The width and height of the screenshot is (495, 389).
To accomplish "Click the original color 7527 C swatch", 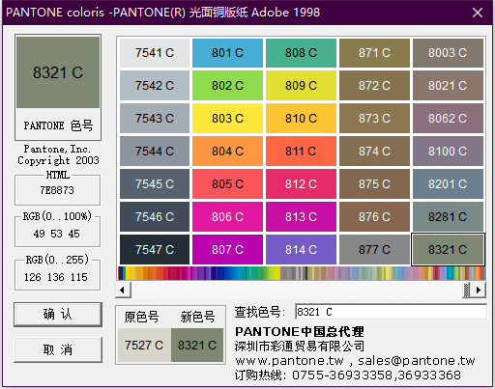I will point(144,346).
